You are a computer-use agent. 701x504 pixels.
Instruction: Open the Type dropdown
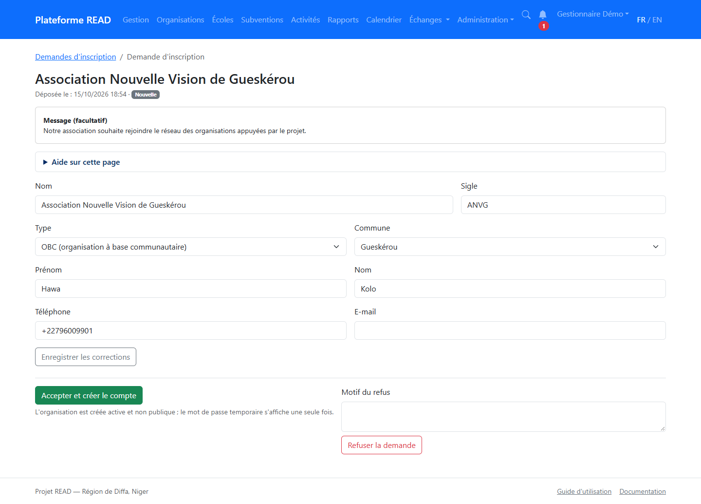(x=191, y=247)
